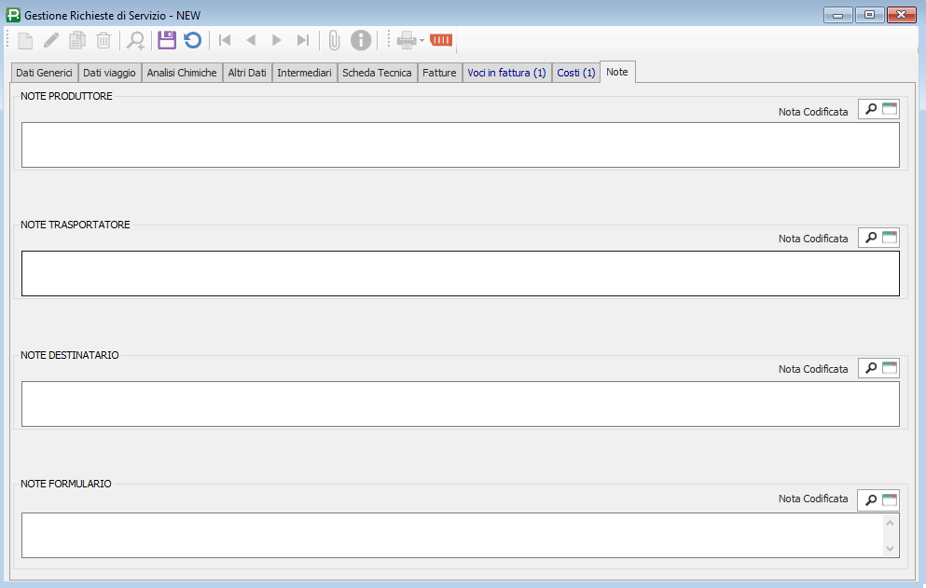
Task: Click the Note Formulario scrollbar down arrow
Action: (890, 549)
